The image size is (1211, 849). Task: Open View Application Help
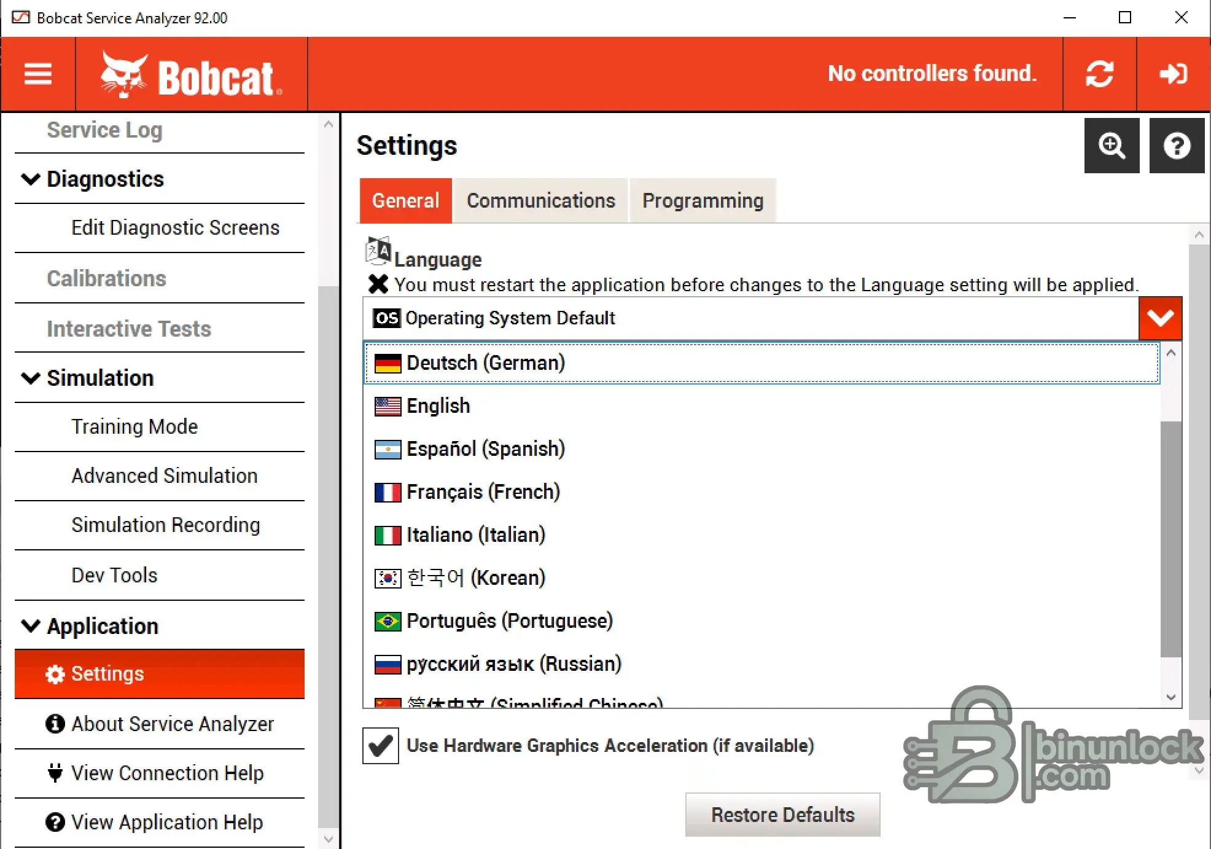(160, 822)
